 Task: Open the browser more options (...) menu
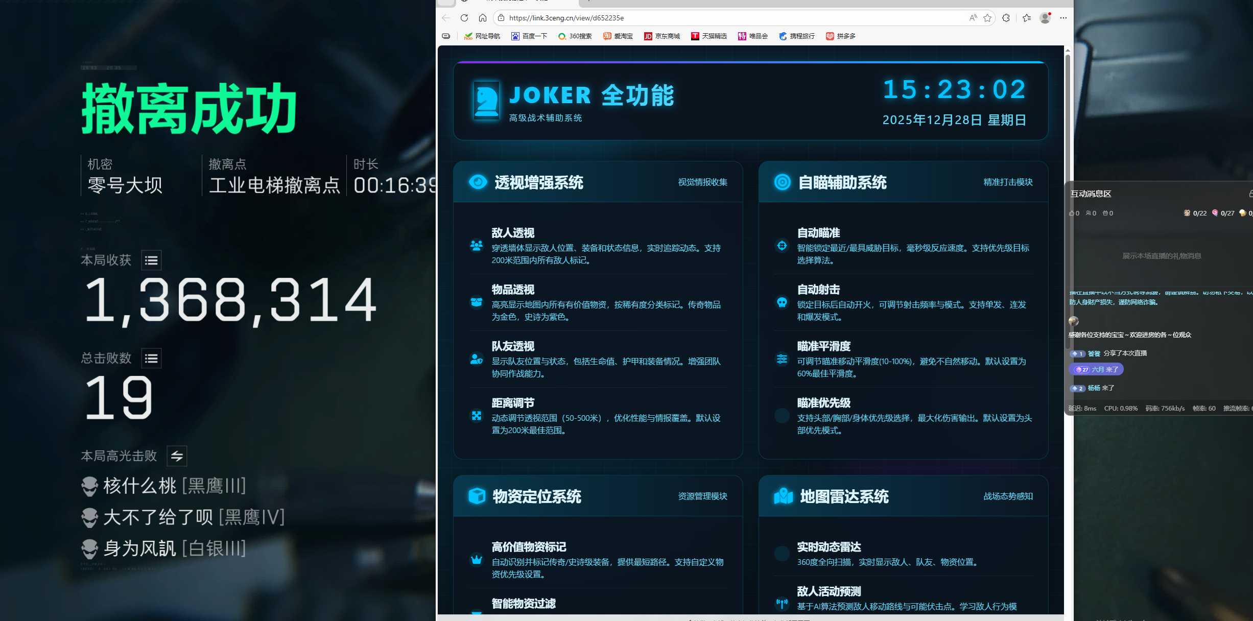[1063, 17]
